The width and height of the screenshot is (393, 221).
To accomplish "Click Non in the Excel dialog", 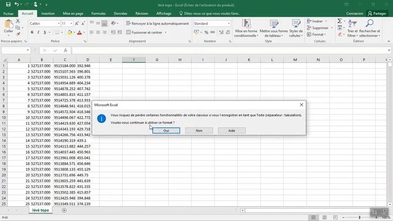I will click(199, 131).
